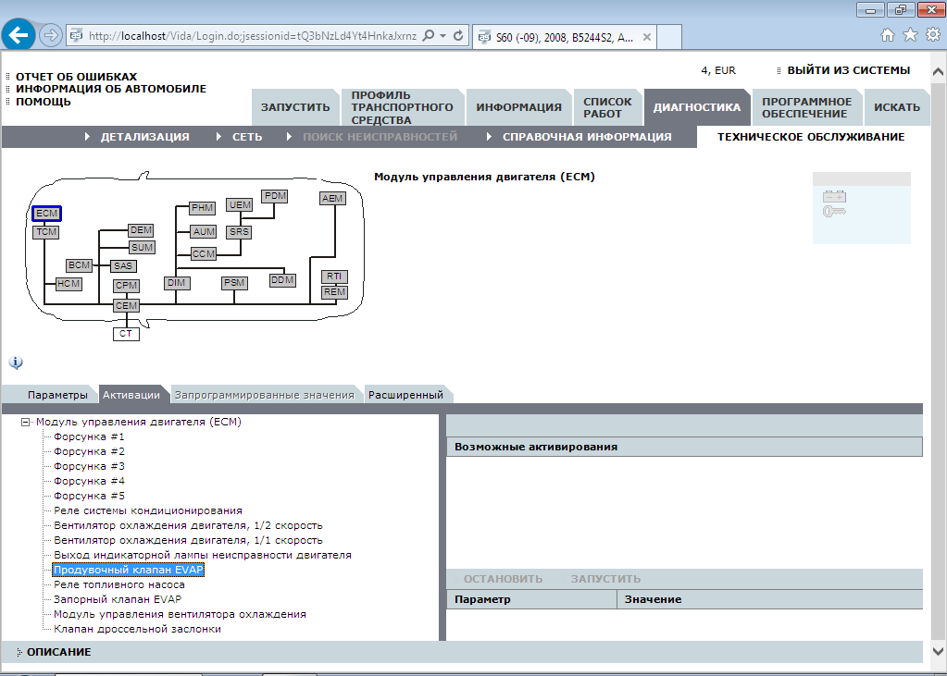The image size is (947, 676).
Task: Open the browser home icon
Action: coord(888,35)
